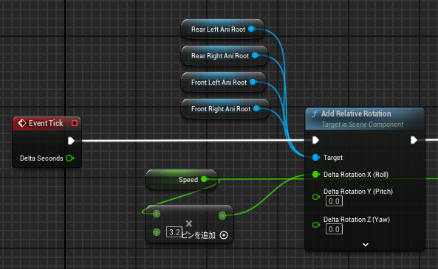The width and height of the screenshot is (438, 269).
Task: Click the Front Left Ani Root output pin
Action: pos(253,82)
